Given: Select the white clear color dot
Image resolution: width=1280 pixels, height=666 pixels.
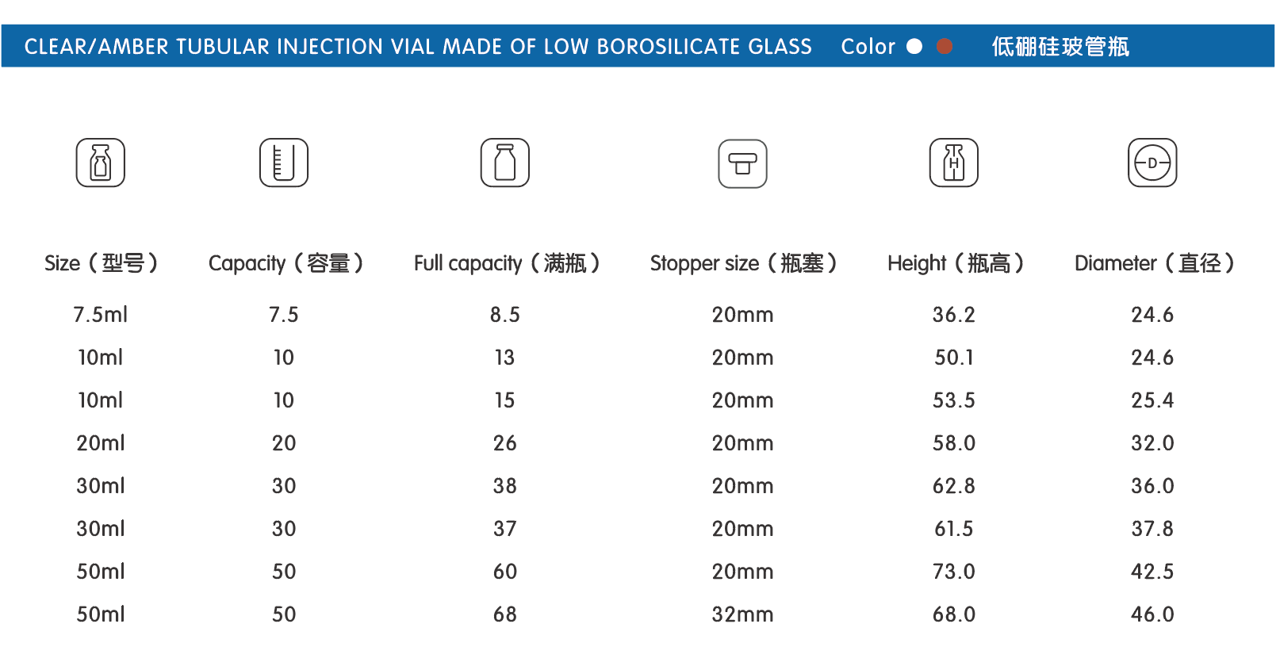Looking at the screenshot, I should 914,46.
